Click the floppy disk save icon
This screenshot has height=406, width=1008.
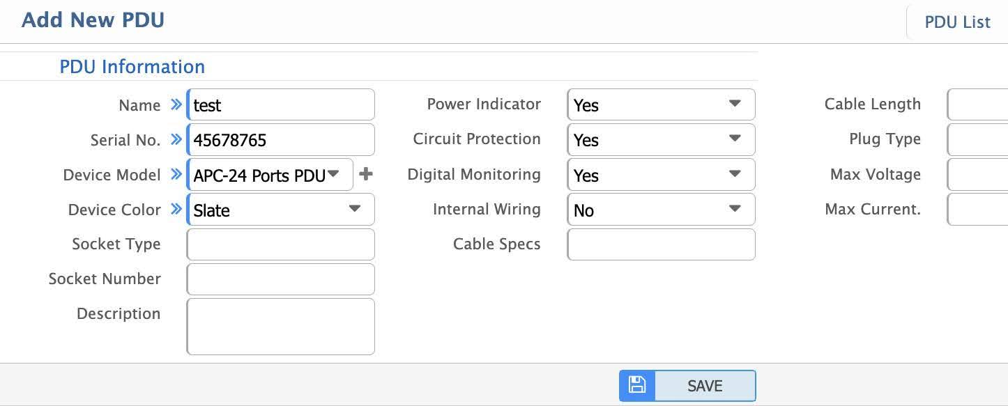click(x=637, y=385)
